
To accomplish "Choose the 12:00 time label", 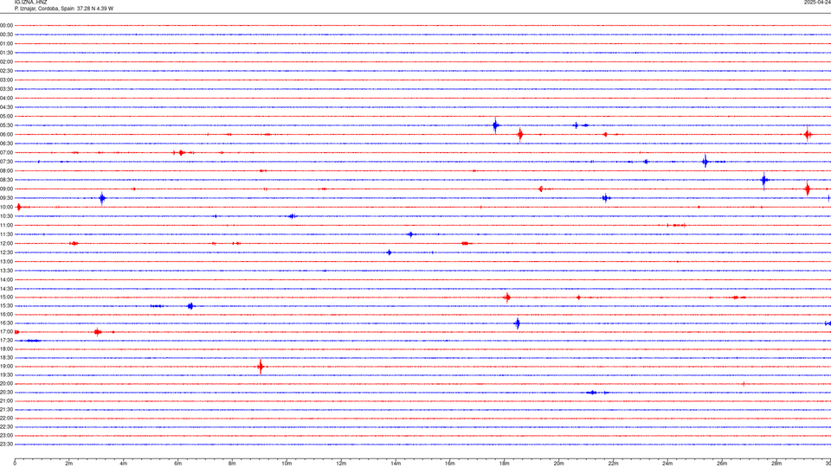I will 6,244.
